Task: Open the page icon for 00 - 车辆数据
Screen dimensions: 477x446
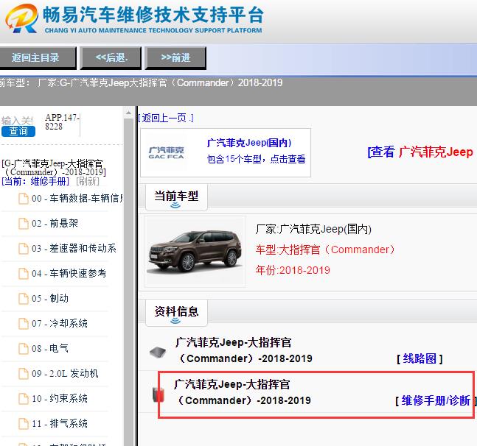Action: coord(24,199)
